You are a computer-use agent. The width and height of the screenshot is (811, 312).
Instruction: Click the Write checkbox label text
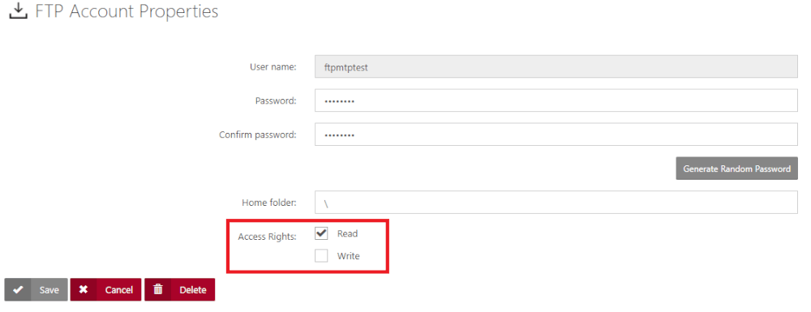[348, 256]
